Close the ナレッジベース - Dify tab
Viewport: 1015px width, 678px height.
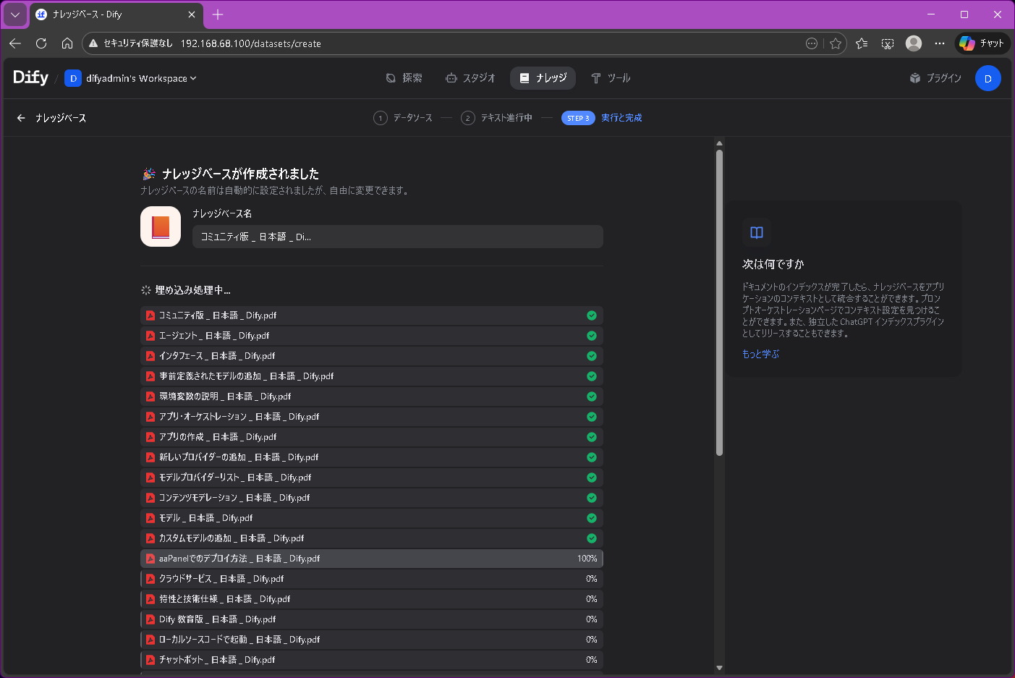pos(192,14)
